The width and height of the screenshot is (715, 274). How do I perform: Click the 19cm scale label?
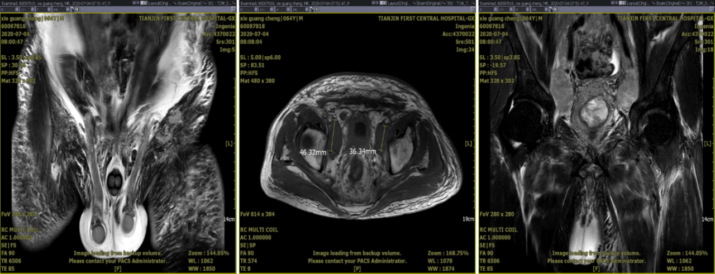pyautogui.click(x=469, y=219)
